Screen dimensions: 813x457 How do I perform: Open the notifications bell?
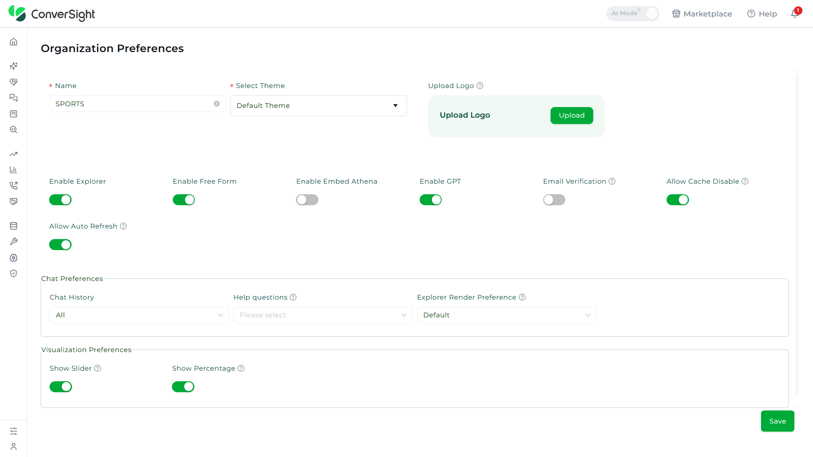[795, 13]
